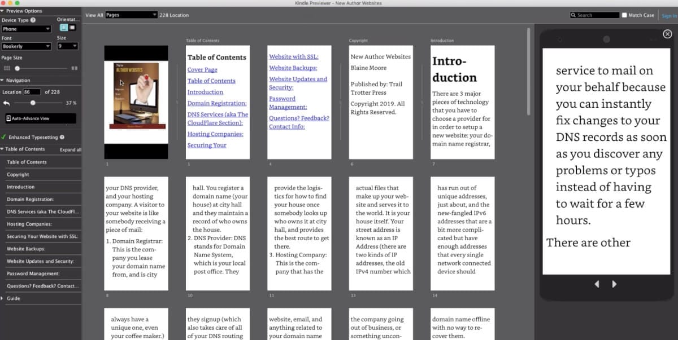Screen dimensions: 678x340
Task: Toggle the Match Case checkbox
Action: pos(624,15)
